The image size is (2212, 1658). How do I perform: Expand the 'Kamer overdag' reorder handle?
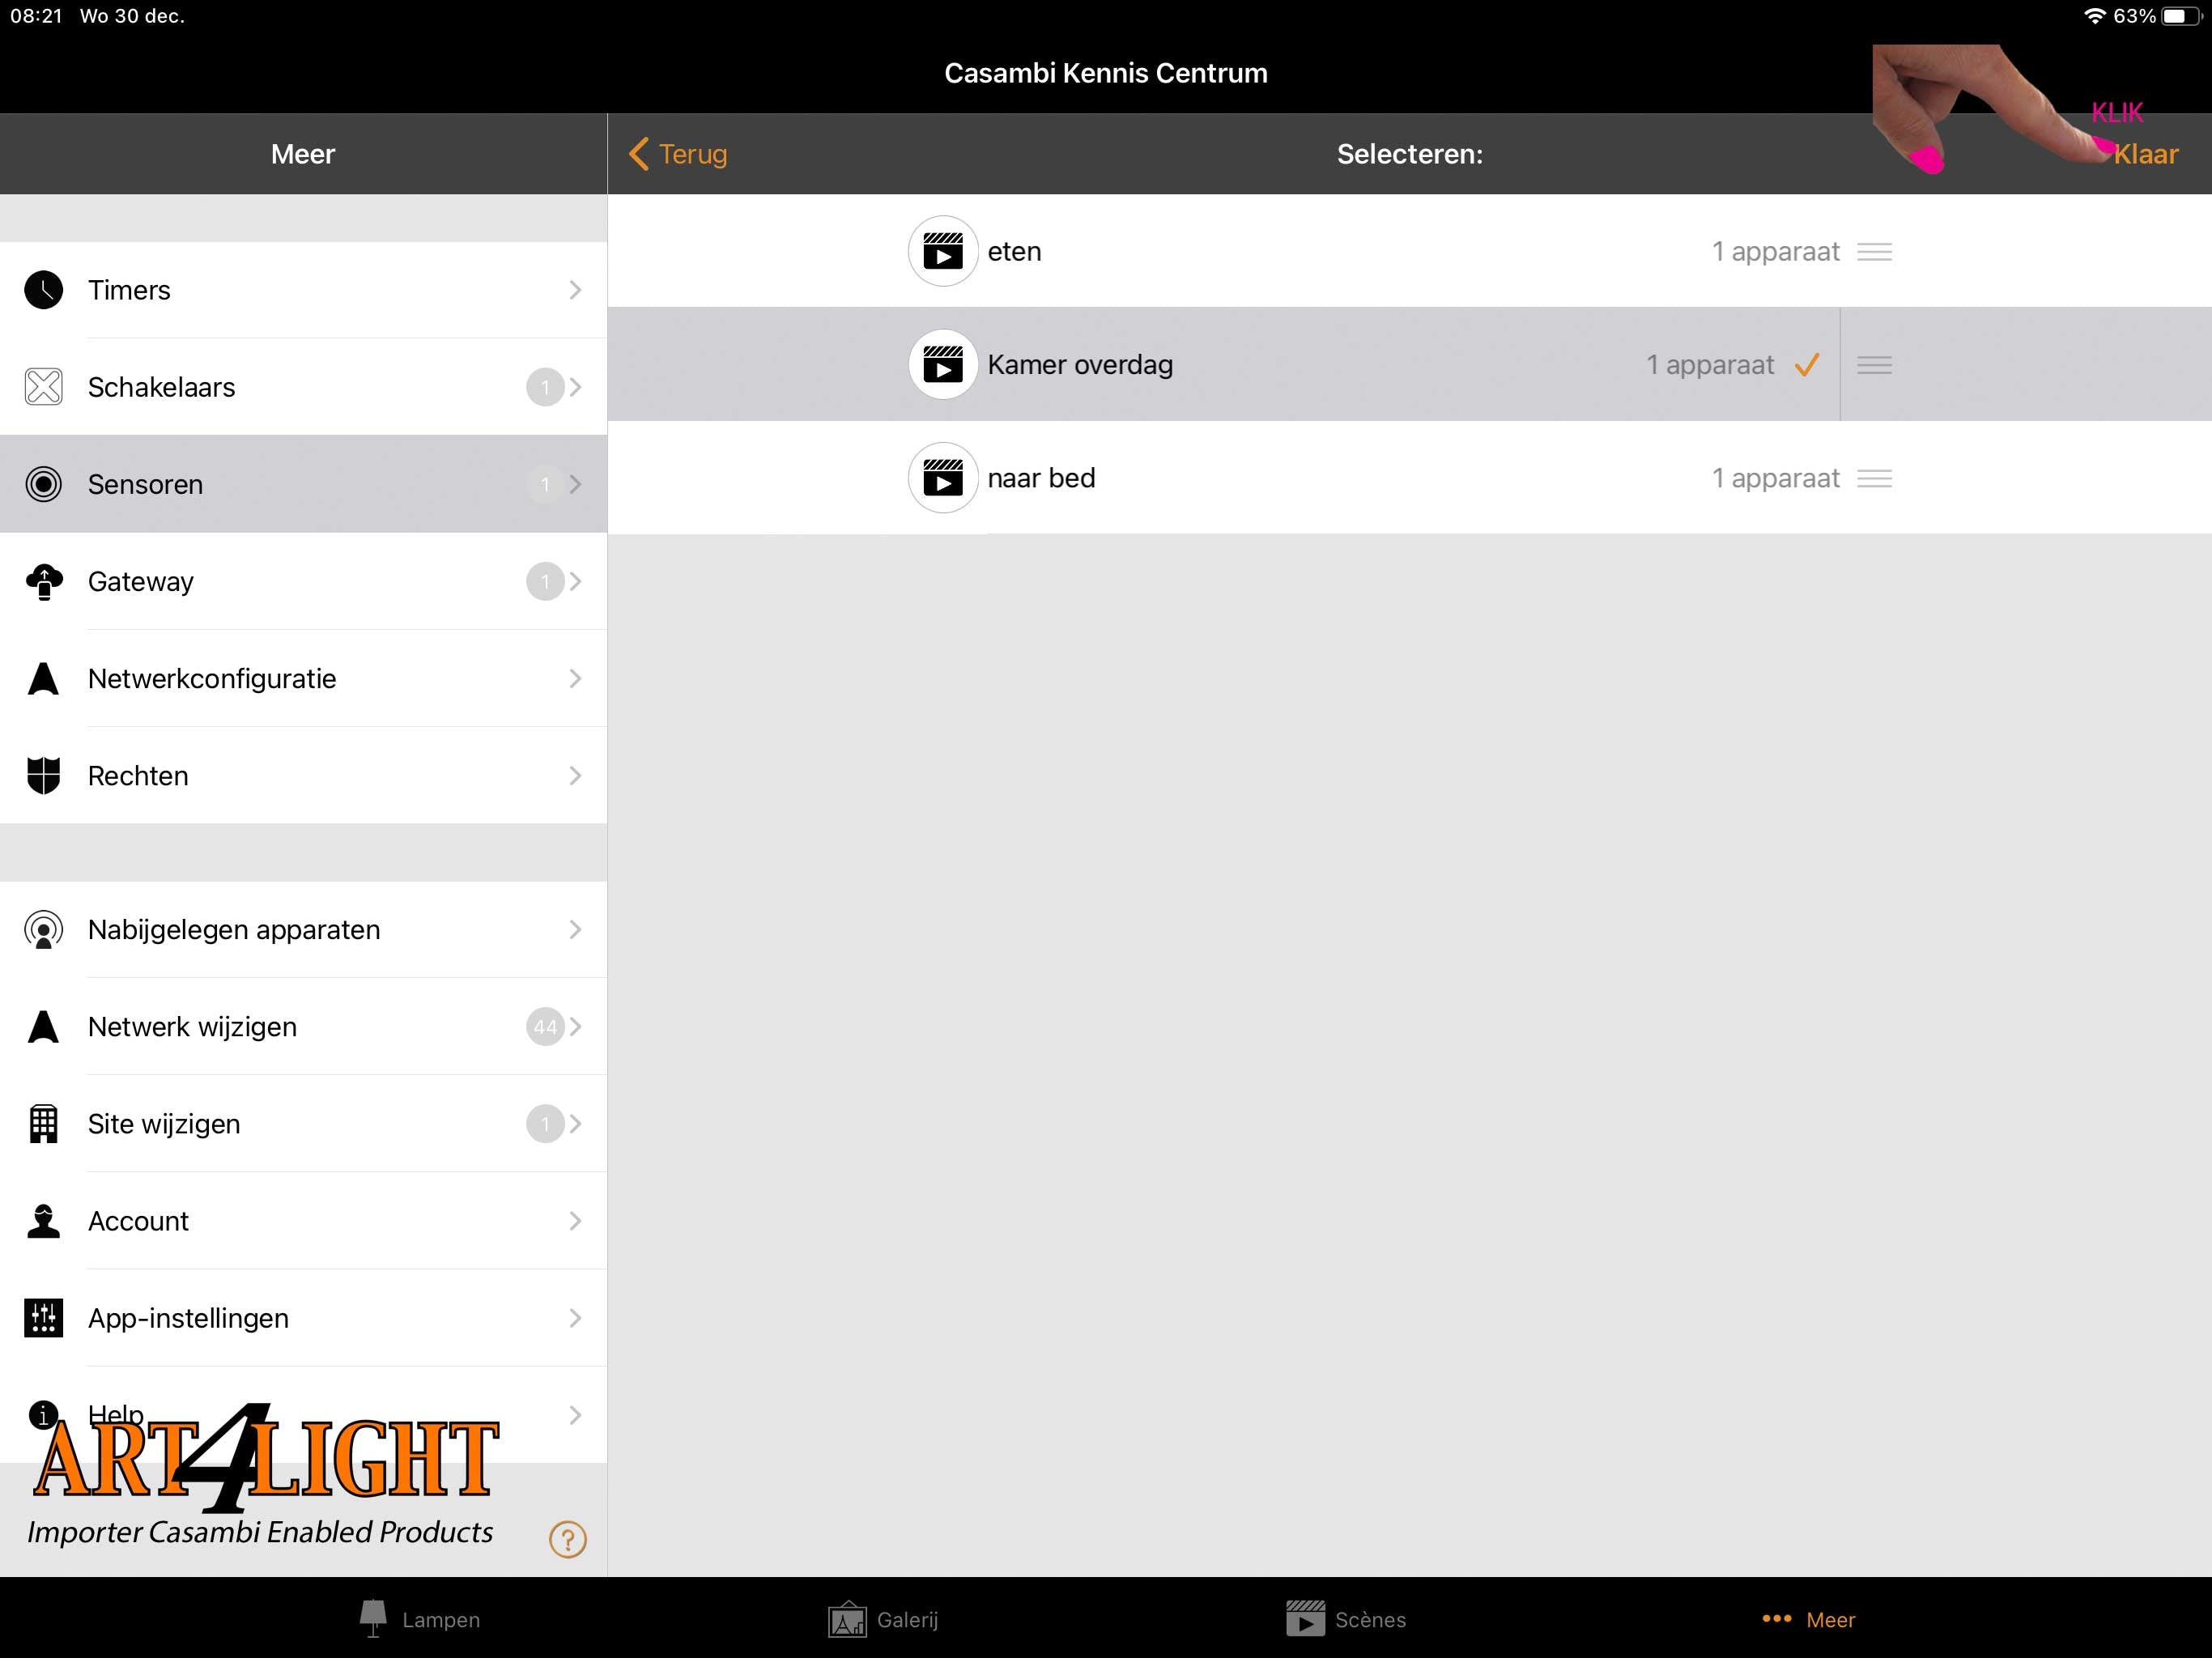tap(1878, 364)
